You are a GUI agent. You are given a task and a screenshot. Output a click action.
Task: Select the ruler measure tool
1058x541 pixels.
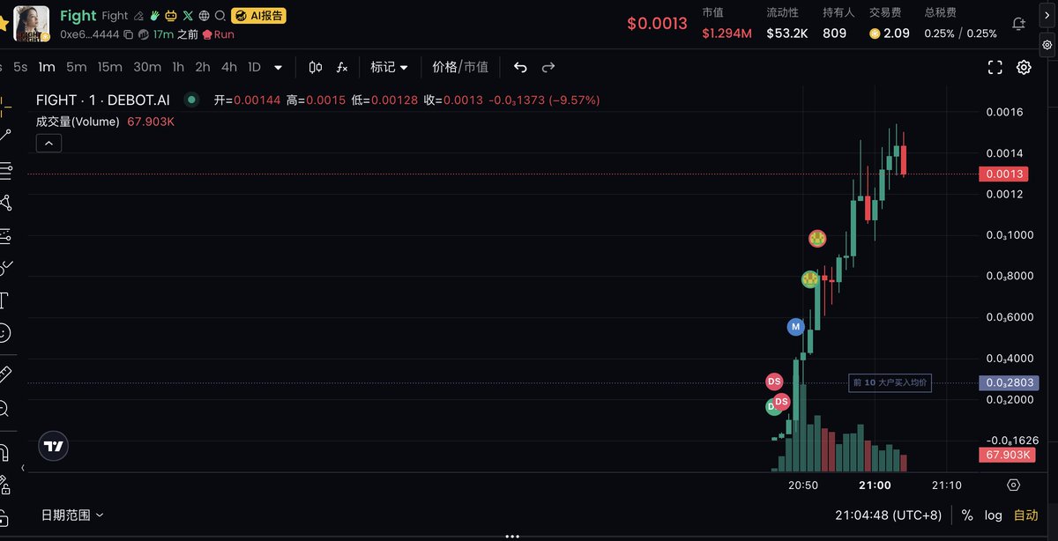pos(4,374)
